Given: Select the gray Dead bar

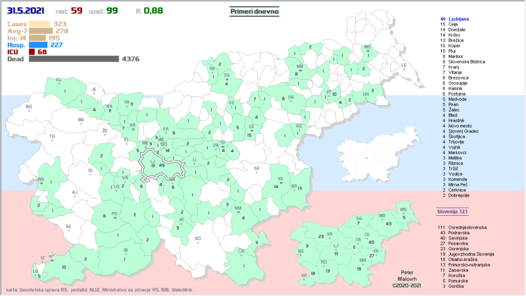Looking at the screenshot, I should pos(74,59).
